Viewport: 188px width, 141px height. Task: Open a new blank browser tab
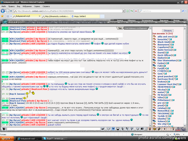coord(102,16)
